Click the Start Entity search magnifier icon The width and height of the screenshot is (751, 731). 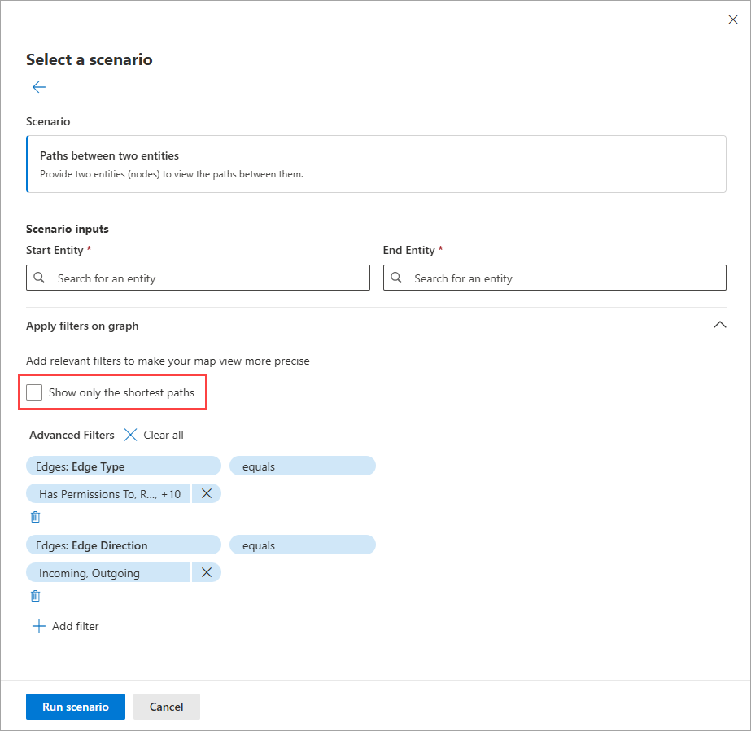pos(40,278)
